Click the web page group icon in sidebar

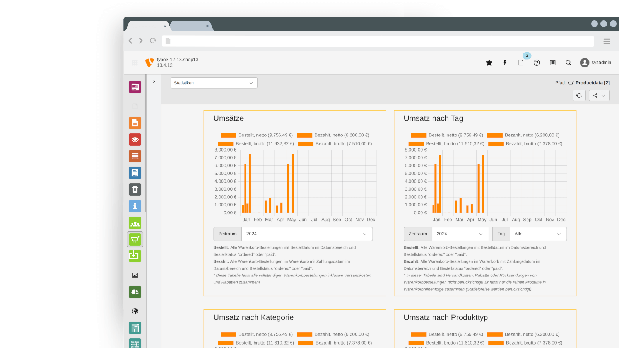point(135,106)
